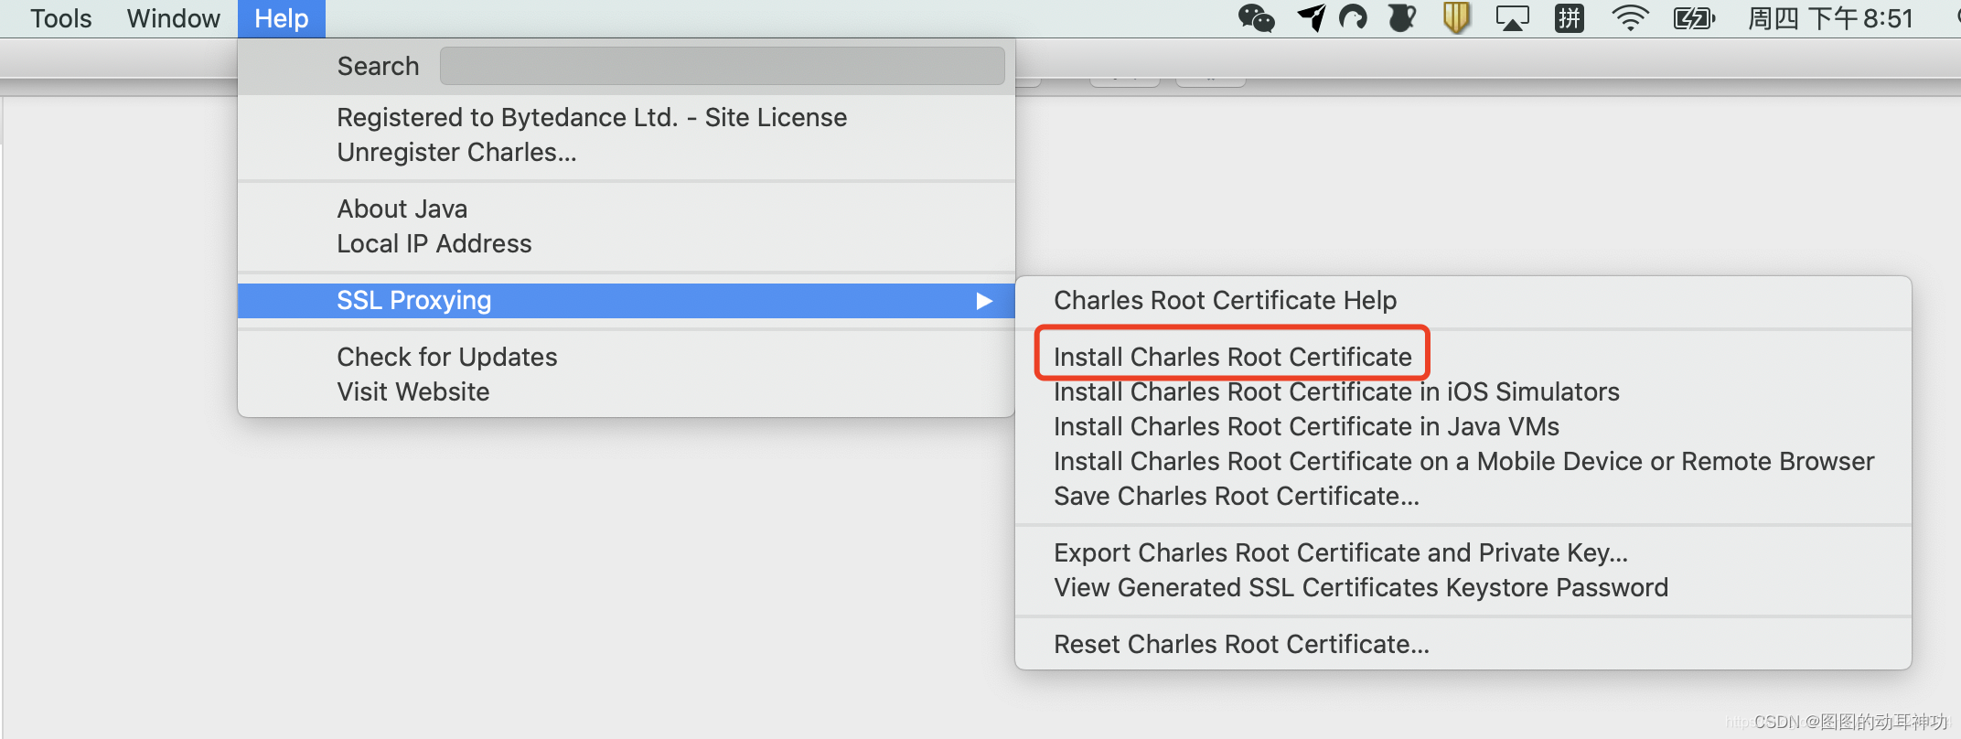The width and height of the screenshot is (1961, 739).
Task: Click the paper plane menu bar icon
Action: (1311, 17)
